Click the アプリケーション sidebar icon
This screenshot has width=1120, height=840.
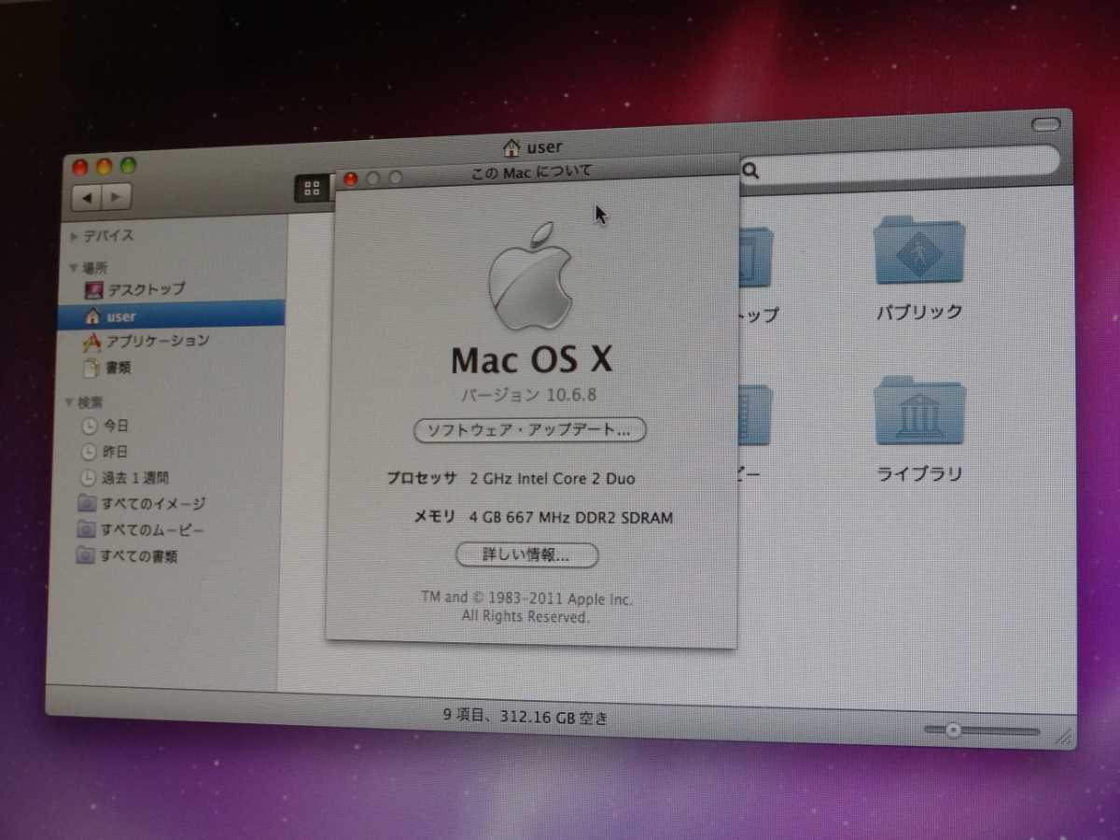[x=91, y=342]
